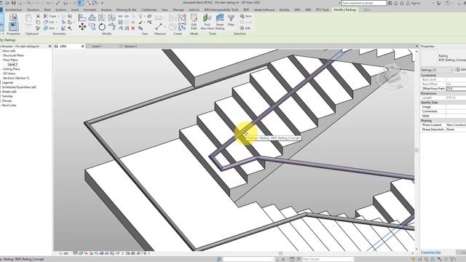The height and width of the screenshot is (262, 466).
Task: Click the Reset Railing button
Action: click(x=220, y=22)
